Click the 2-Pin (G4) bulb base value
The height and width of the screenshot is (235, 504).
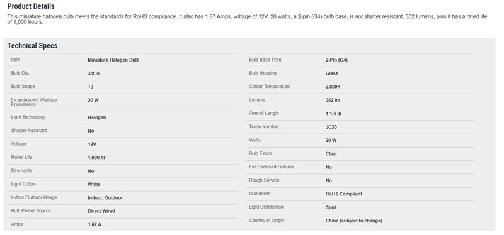[336, 60]
